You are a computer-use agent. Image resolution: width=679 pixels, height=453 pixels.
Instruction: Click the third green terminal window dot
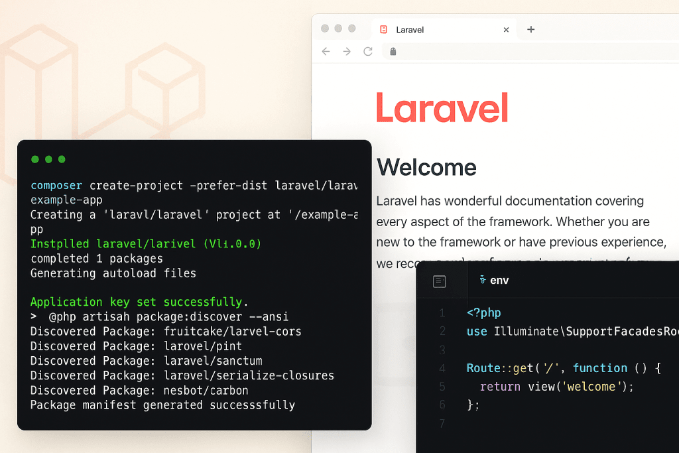[62, 159]
